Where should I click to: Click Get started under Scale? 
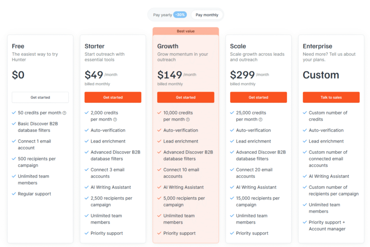[x=258, y=97]
